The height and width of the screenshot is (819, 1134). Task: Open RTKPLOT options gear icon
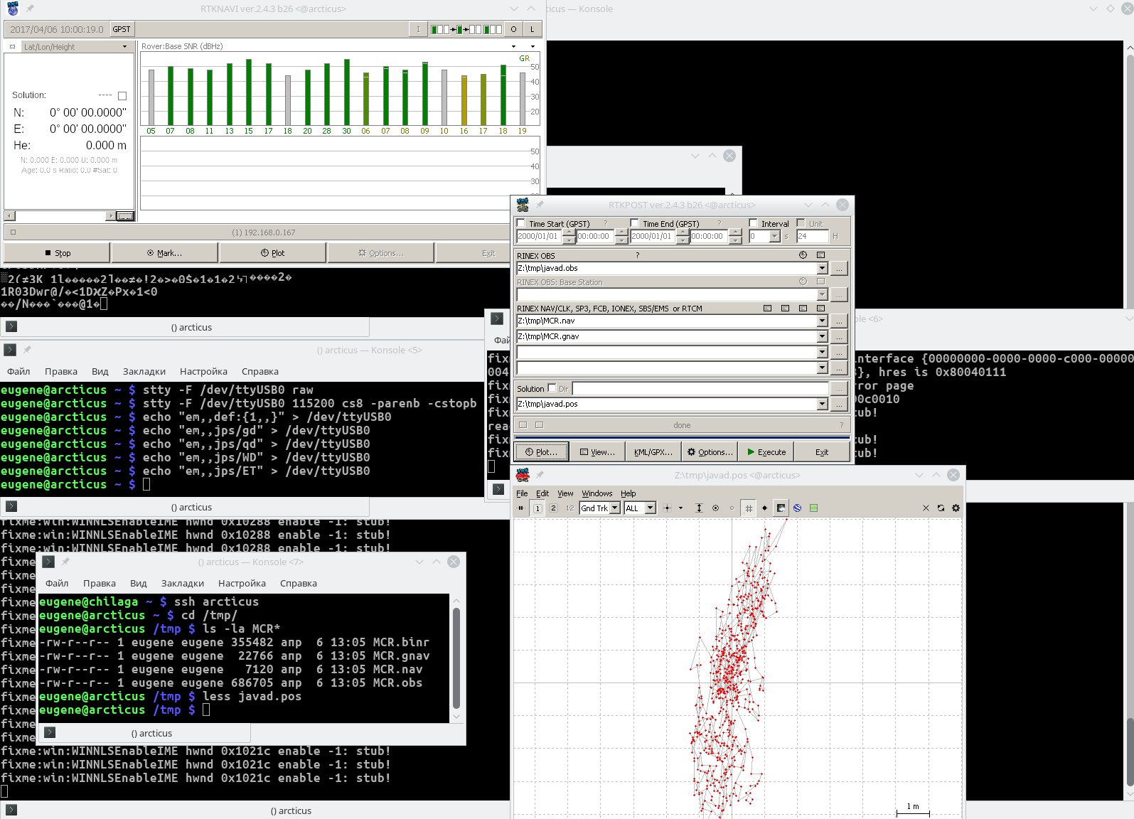(956, 508)
